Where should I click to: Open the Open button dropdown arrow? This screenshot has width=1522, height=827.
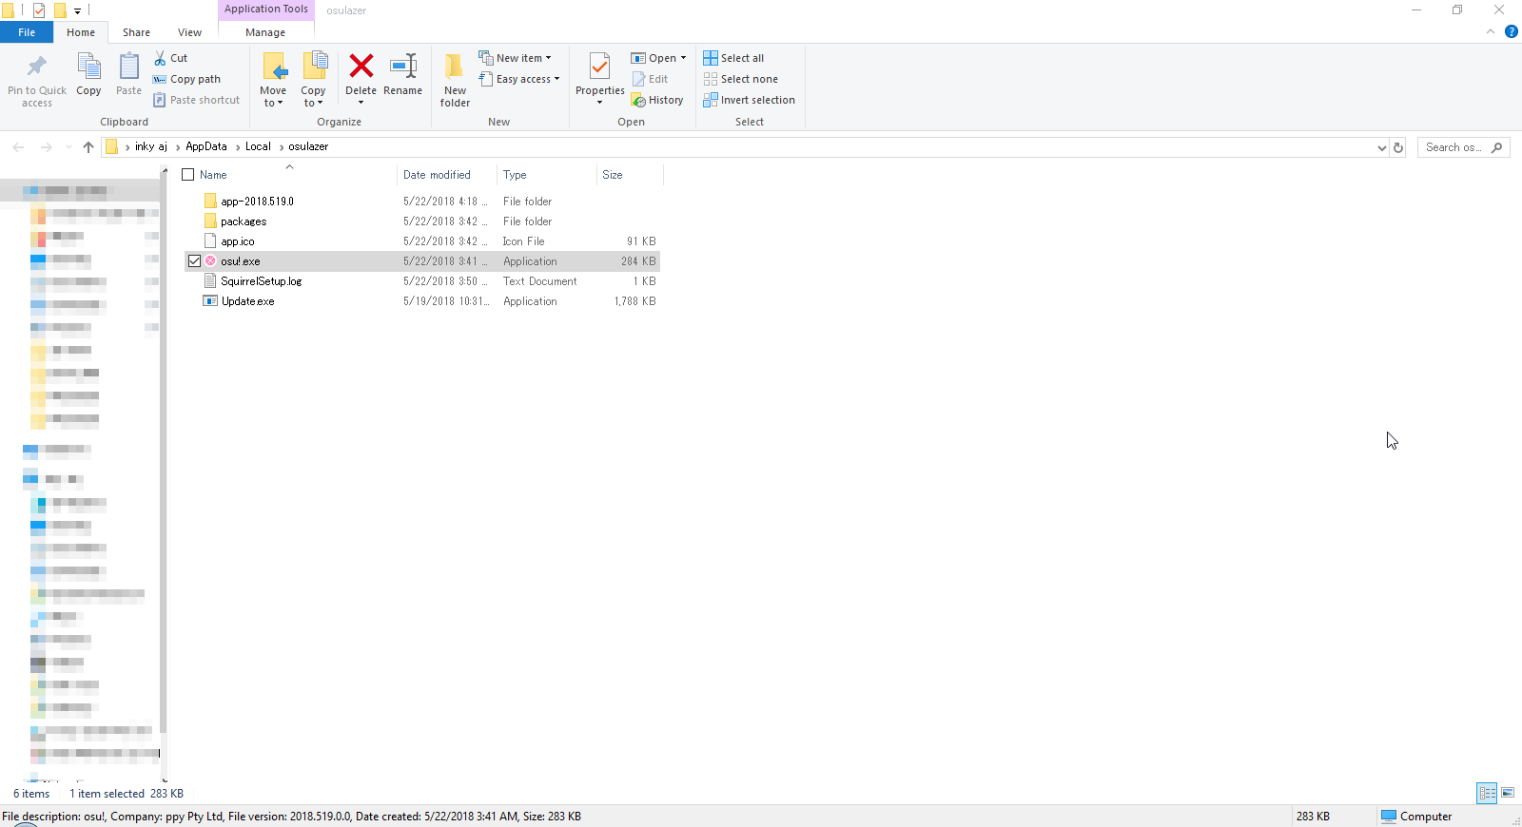[x=683, y=58]
